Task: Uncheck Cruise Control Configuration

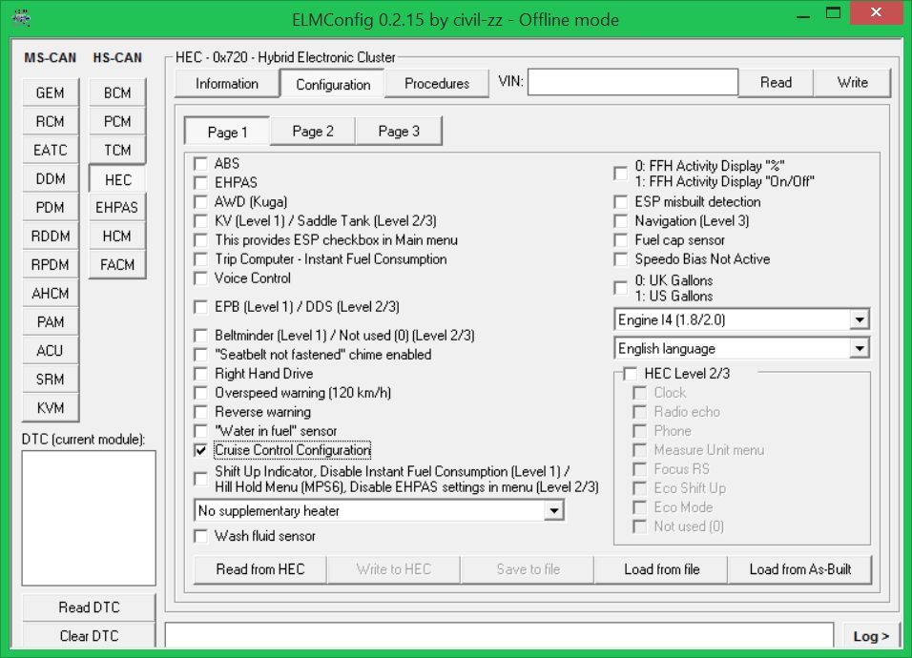Action: point(200,450)
